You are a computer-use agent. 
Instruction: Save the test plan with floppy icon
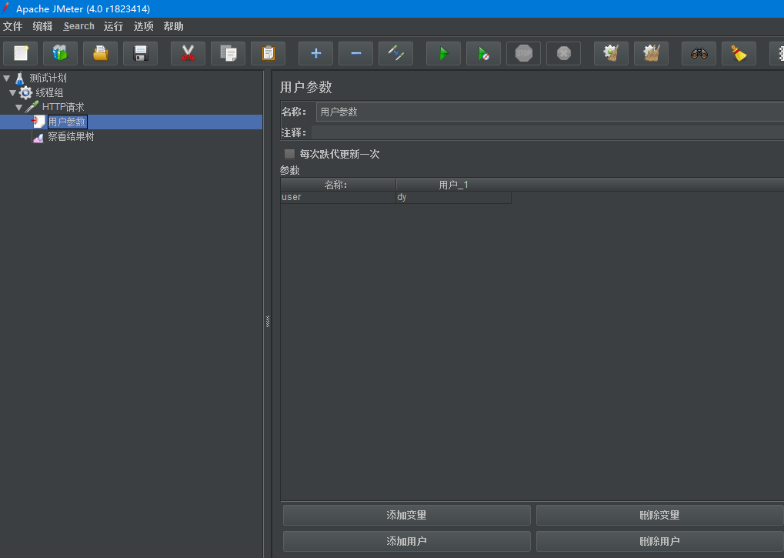141,53
